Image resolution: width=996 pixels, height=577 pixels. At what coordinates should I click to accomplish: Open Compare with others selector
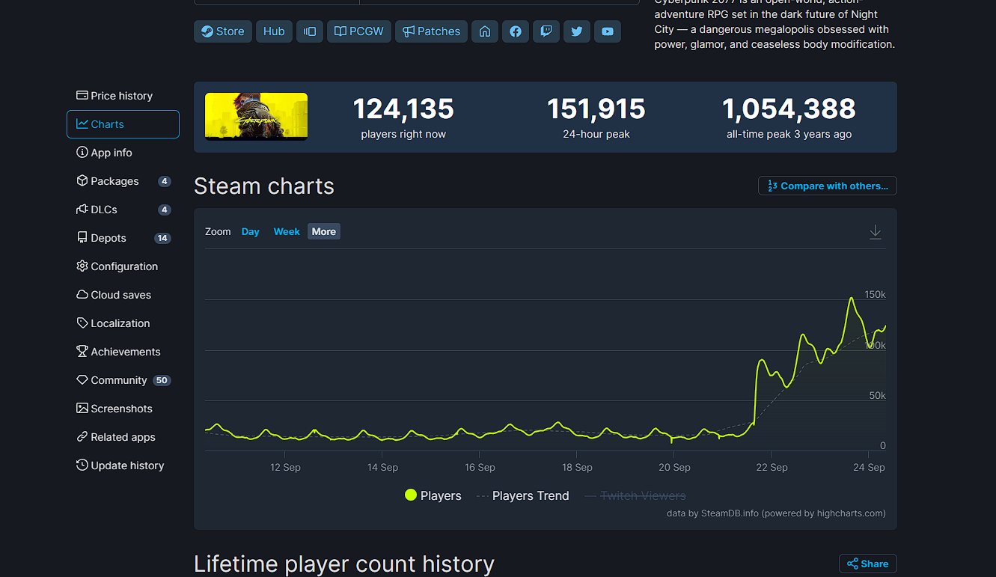827,186
